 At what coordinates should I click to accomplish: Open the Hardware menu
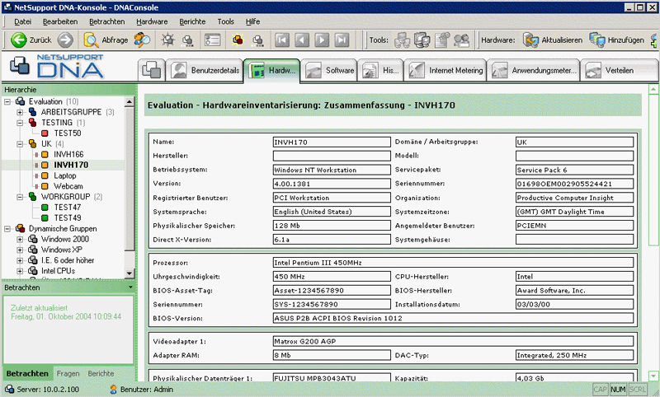152,21
